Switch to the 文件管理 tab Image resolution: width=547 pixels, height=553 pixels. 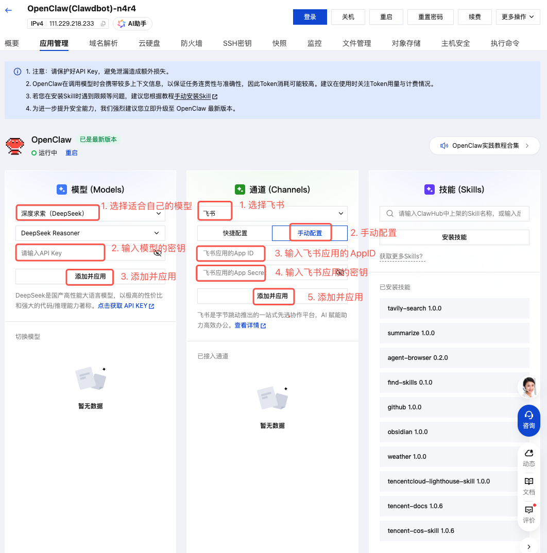pyautogui.click(x=356, y=43)
